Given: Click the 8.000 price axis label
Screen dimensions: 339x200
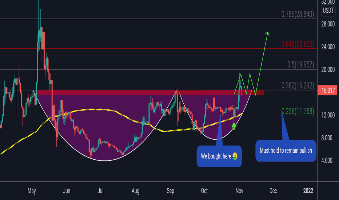Looking at the screenshot, I should [x=328, y=138].
